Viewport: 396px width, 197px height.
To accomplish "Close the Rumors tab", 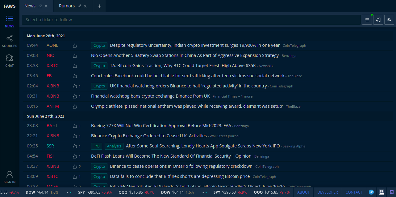I will click(x=85, y=6).
